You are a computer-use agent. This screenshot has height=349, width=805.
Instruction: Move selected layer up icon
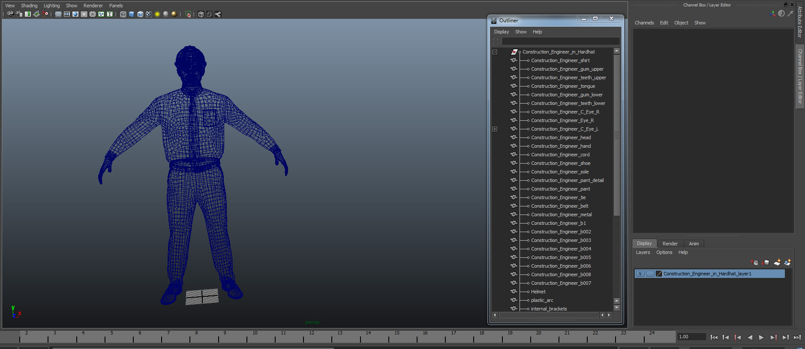pyautogui.click(x=755, y=262)
